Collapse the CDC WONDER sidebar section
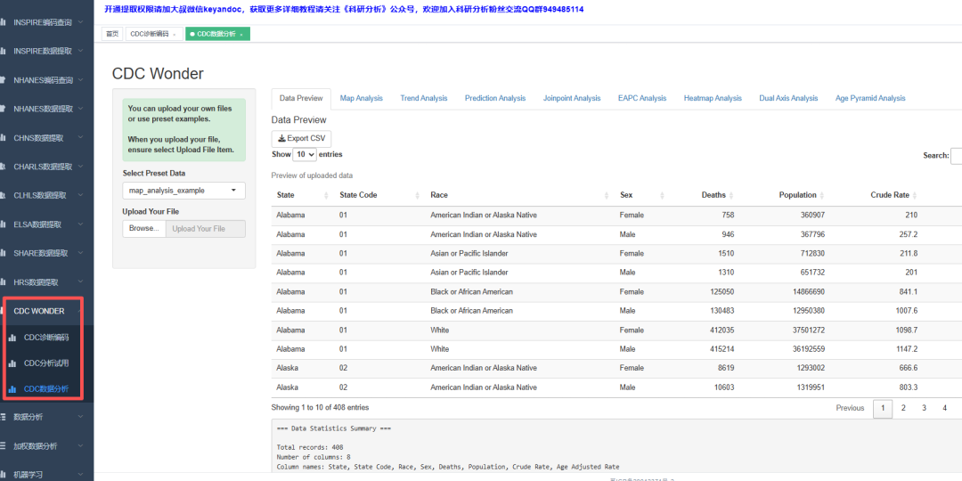The image size is (962, 481). coord(46,311)
